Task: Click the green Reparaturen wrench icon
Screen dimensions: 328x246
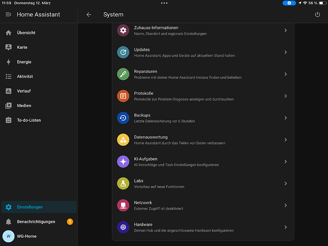Action: click(123, 74)
